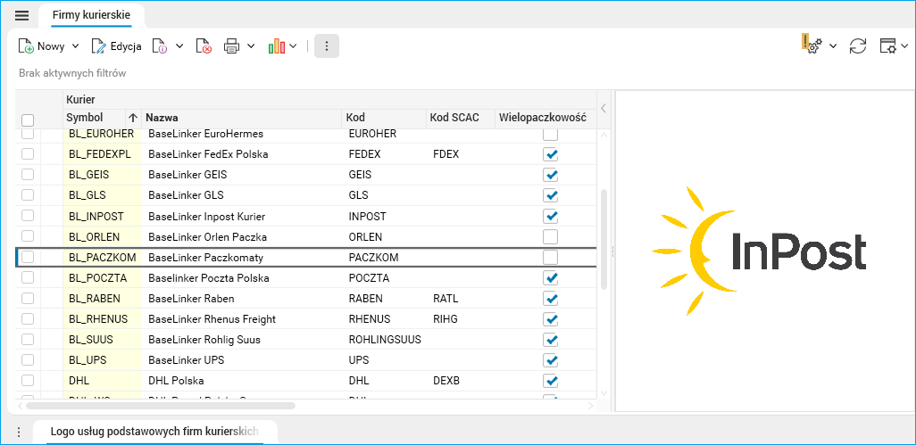Sort by the Wielopaczkowość column header
This screenshot has height=445, width=916.
pos(542,118)
